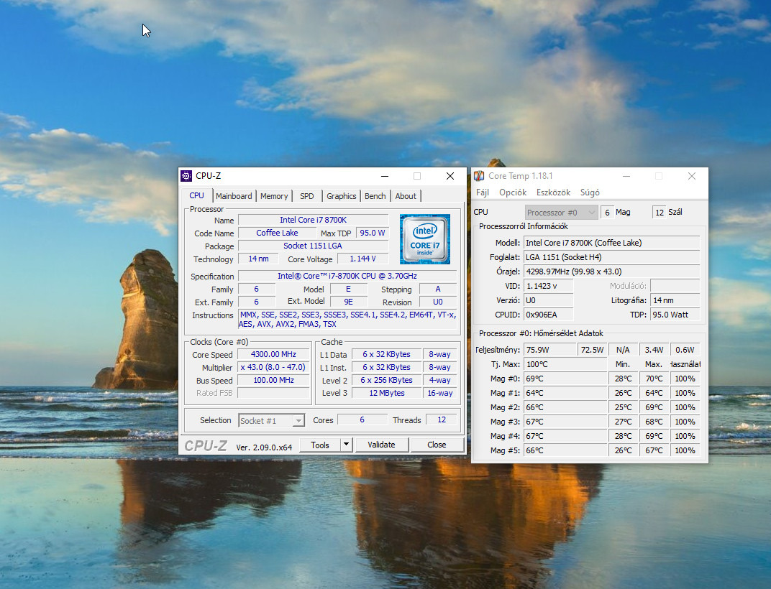Click the Mag #0 max value 70°C
The width and height of the screenshot is (771, 589).
tap(654, 379)
